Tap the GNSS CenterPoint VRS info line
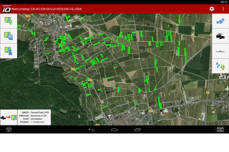The image size is (229, 152). click(34, 112)
